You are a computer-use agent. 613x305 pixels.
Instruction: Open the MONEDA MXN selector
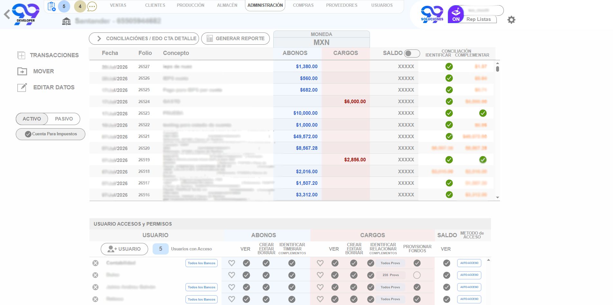[321, 39]
